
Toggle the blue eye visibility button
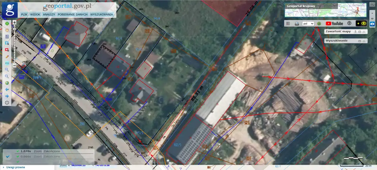(373, 24)
